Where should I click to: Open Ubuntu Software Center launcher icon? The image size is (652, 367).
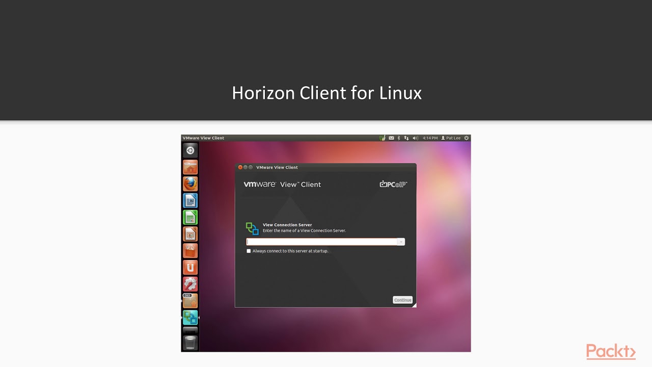pos(190,251)
